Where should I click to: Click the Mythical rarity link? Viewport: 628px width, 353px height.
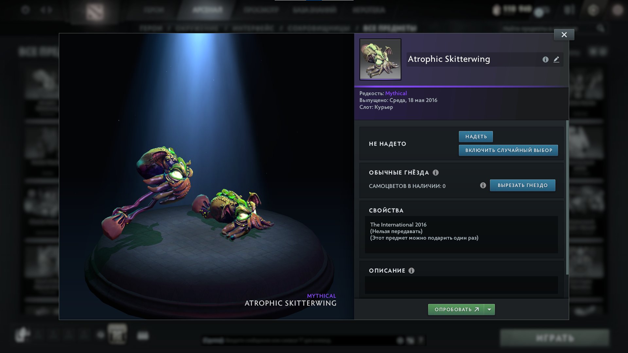pos(396,93)
